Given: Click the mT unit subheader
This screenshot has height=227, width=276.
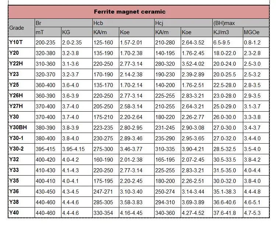Looking at the screenshot, I should (40, 32).
